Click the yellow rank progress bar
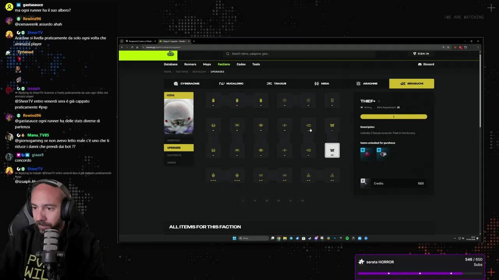Viewport: 499px width, 280px height. [394, 117]
